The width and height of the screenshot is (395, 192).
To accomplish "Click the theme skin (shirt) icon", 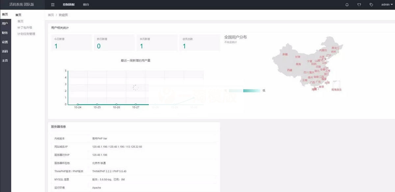I will (359, 5).
